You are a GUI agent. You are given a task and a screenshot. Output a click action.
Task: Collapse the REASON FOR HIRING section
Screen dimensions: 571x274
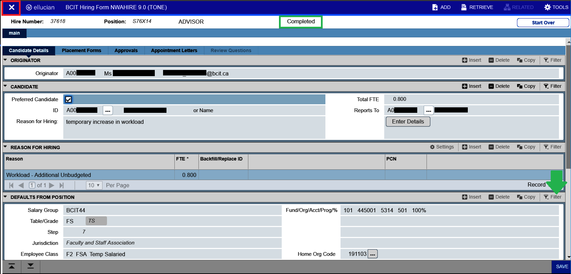pyautogui.click(x=5, y=147)
